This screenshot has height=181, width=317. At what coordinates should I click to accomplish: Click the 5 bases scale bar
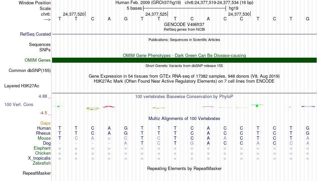pos(185,8)
